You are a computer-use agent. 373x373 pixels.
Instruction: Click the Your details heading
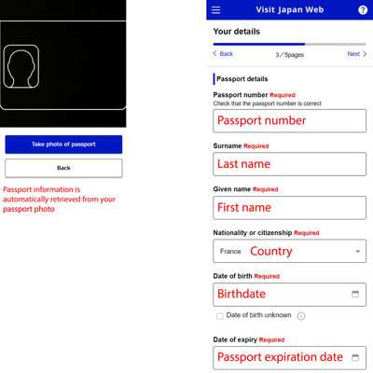(x=237, y=32)
